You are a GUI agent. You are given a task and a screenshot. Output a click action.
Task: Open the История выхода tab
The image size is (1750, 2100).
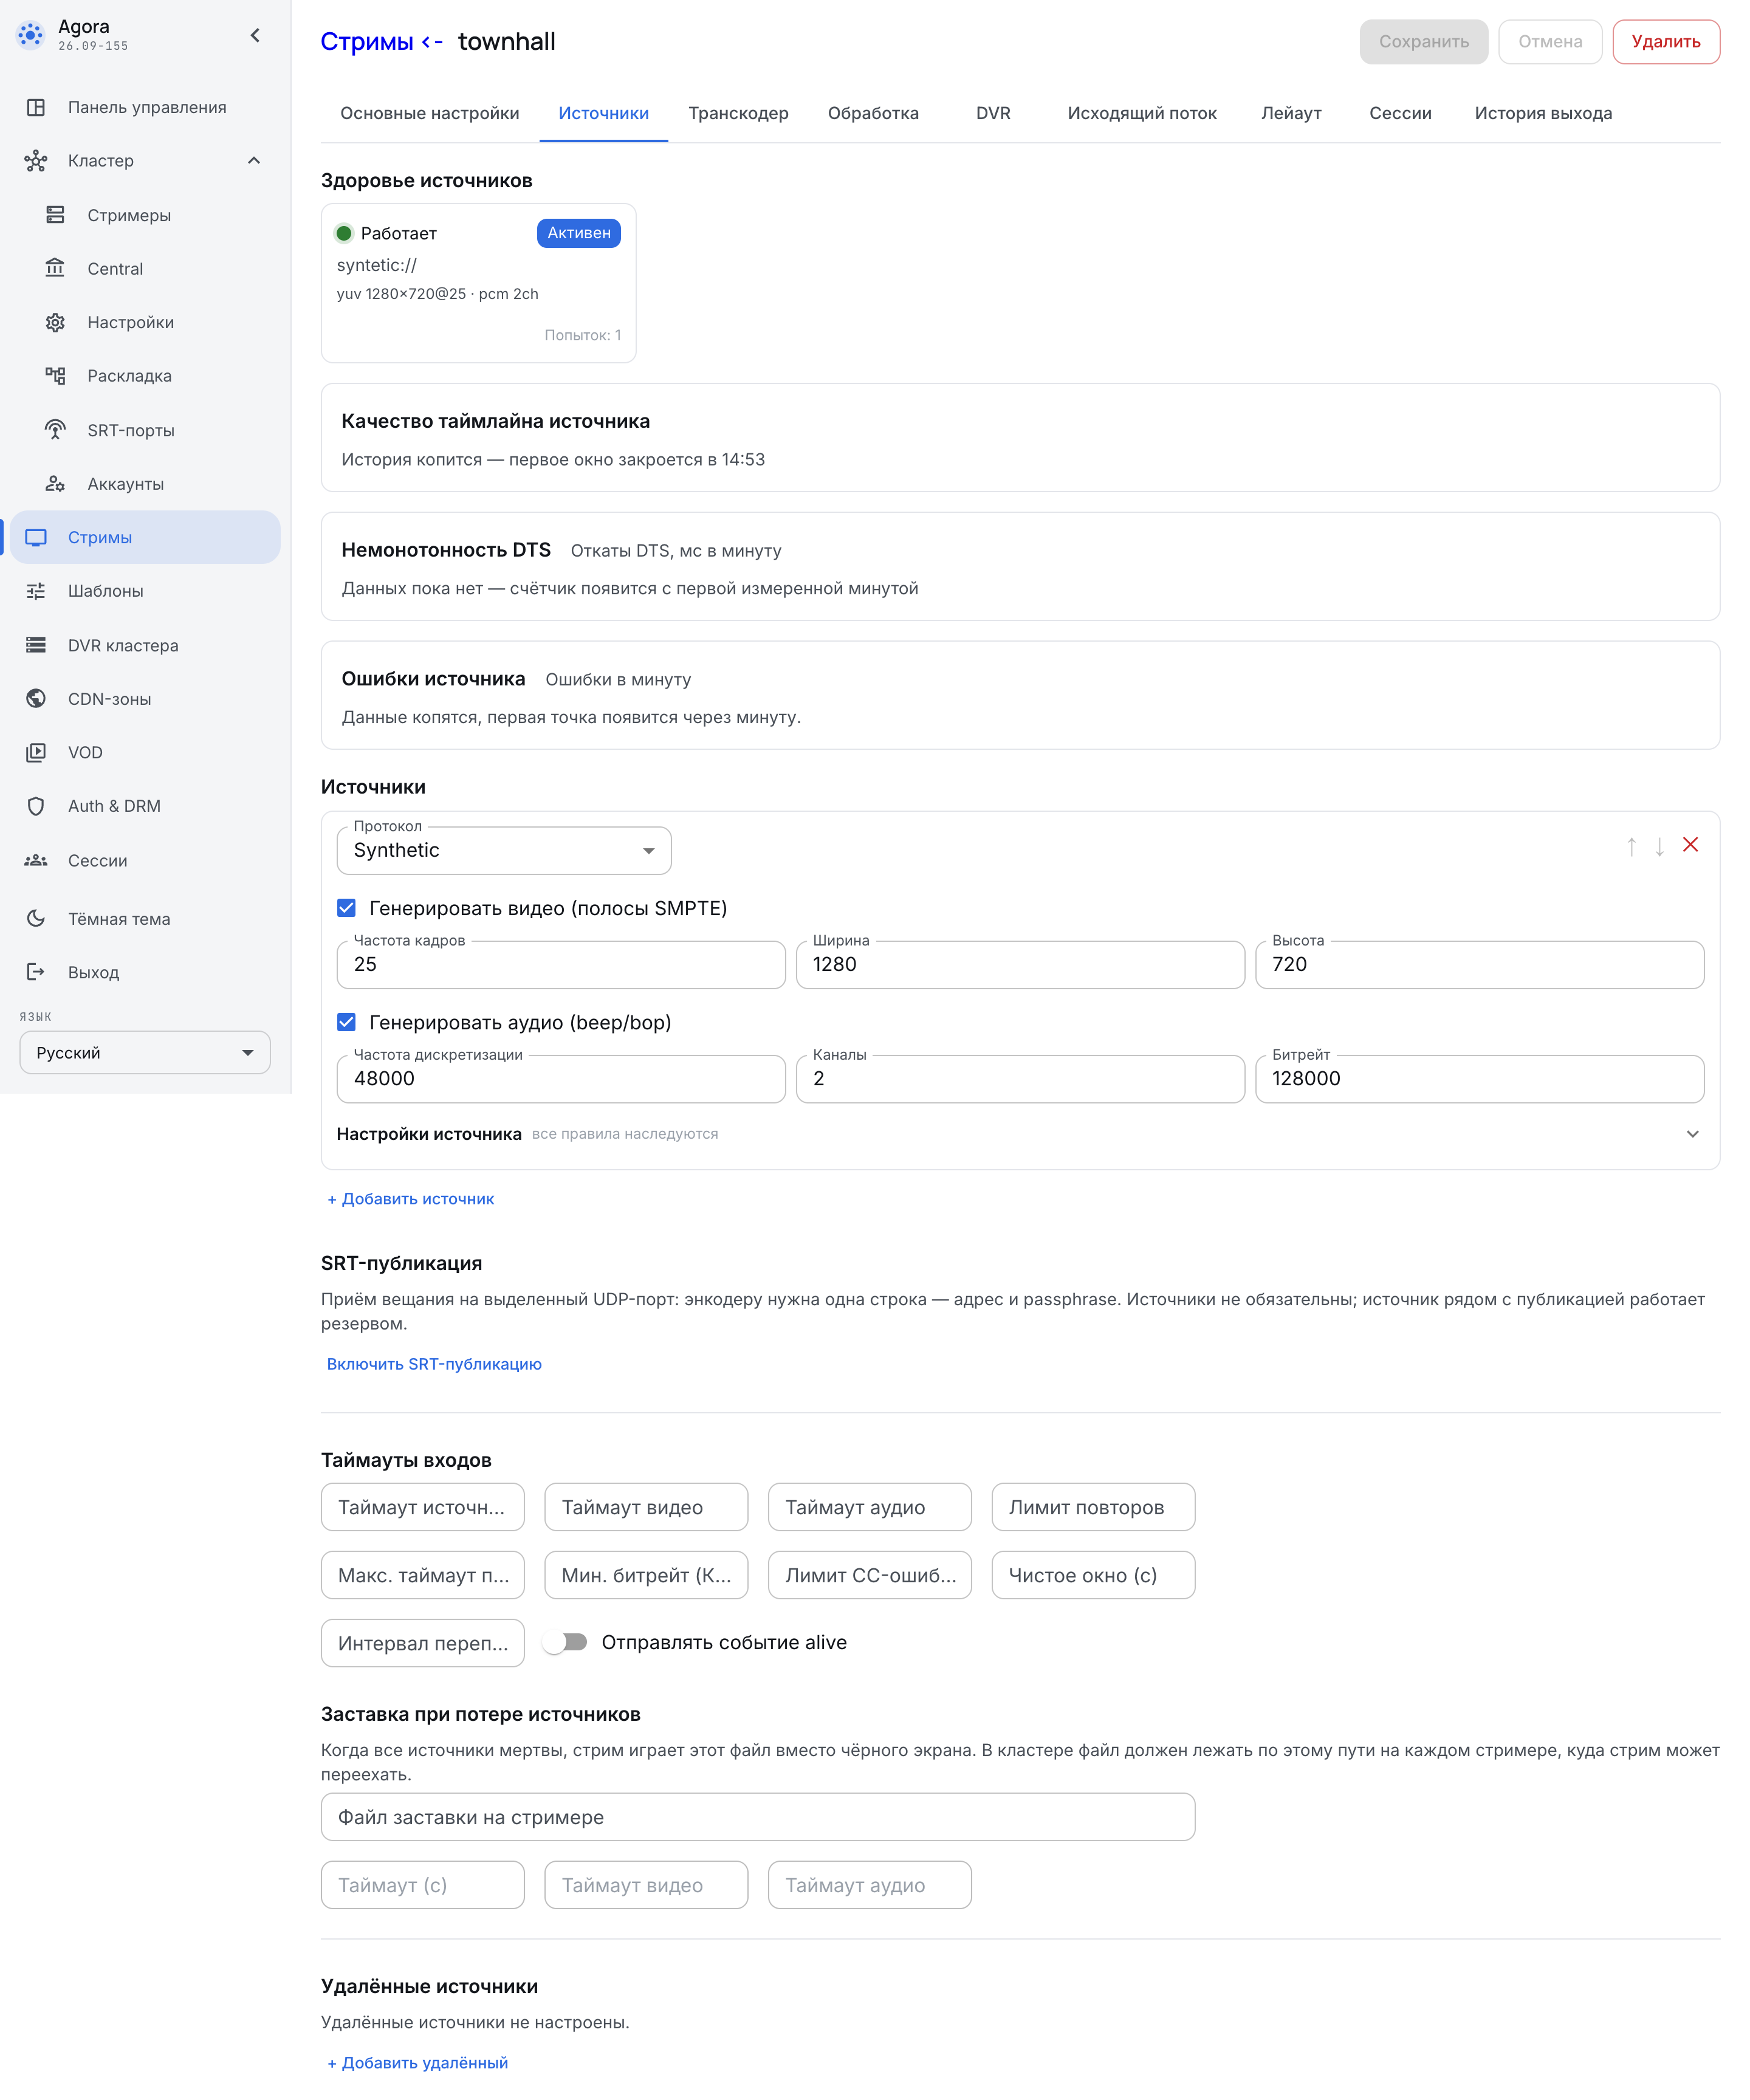[1543, 113]
